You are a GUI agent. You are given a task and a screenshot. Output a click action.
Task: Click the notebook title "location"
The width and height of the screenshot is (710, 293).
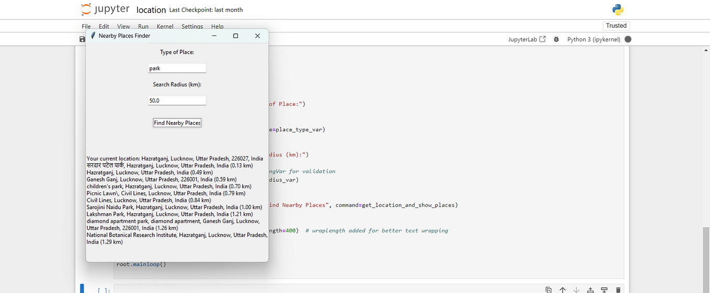point(151,10)
